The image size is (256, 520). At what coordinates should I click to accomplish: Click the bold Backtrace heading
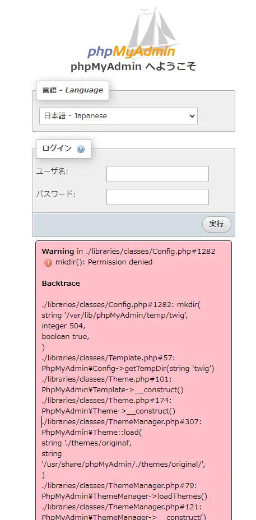[x=60, y=283]
